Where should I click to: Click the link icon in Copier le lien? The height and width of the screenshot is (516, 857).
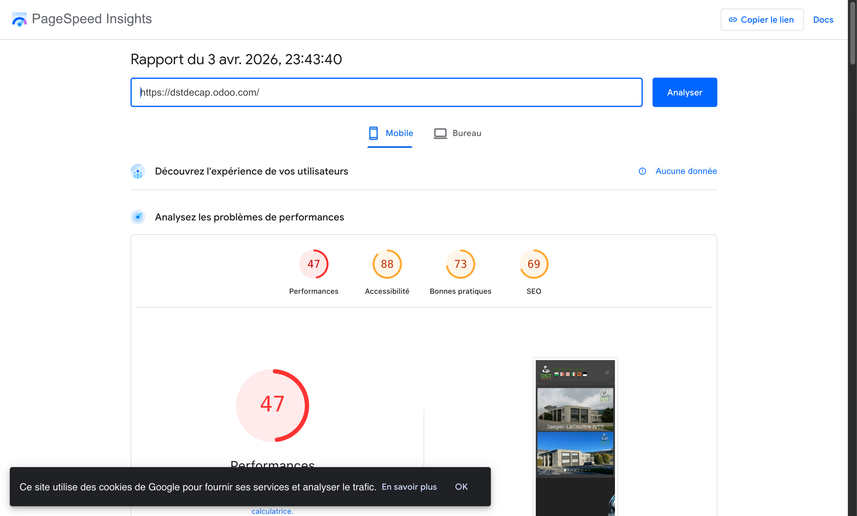(x=733, y=20)
